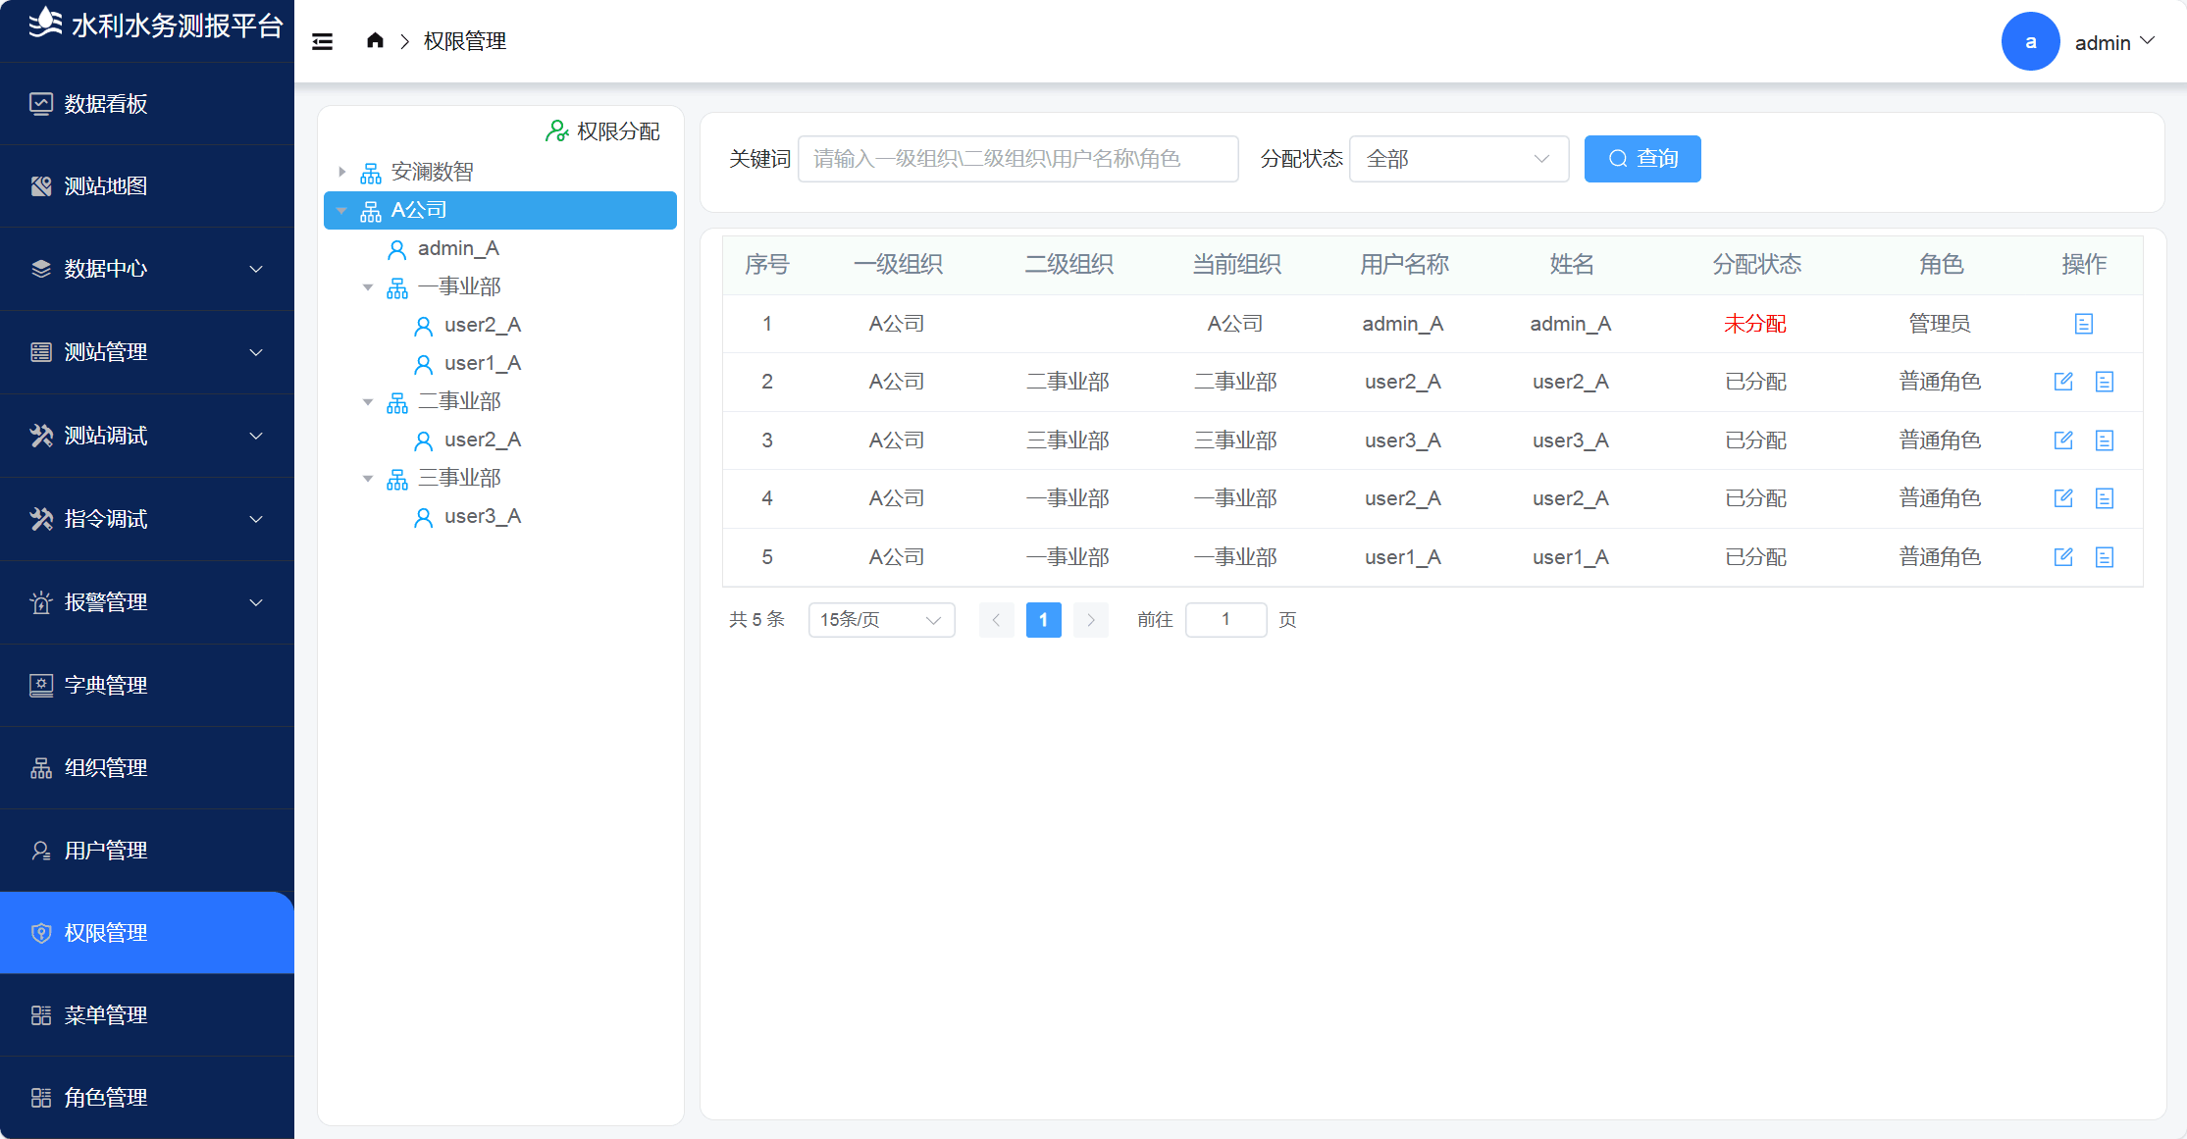Screen dimensions: 2187x1139
Task: Click the 查询 search button
Action: (x=1641, y=159)
